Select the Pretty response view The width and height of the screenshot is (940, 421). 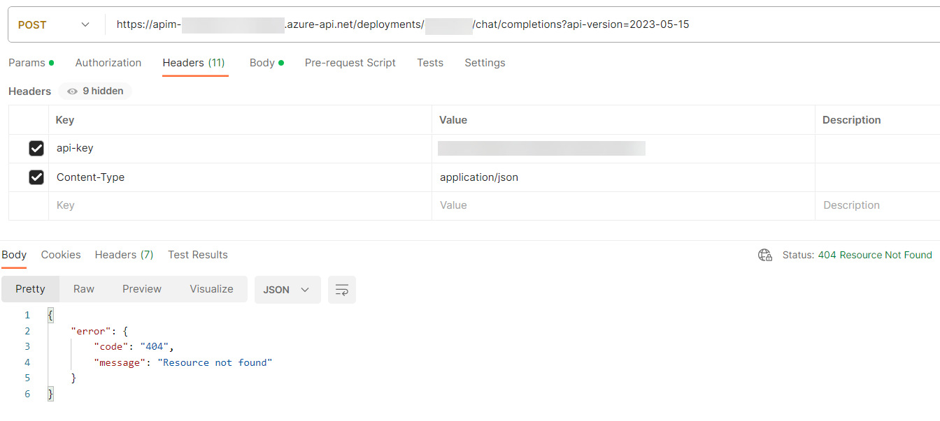click(x=30, y=288)
